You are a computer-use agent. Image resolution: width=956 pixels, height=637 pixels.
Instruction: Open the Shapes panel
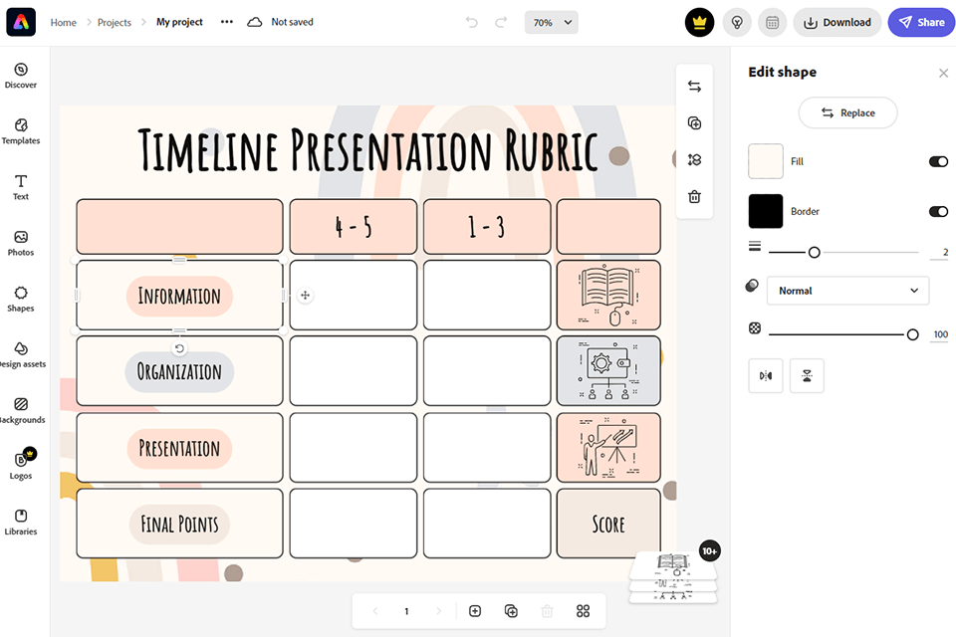(21, 300)
